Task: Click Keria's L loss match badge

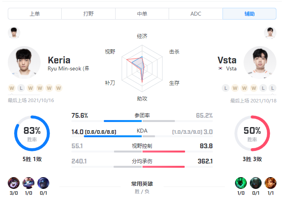Action: (x=21, y=88)
